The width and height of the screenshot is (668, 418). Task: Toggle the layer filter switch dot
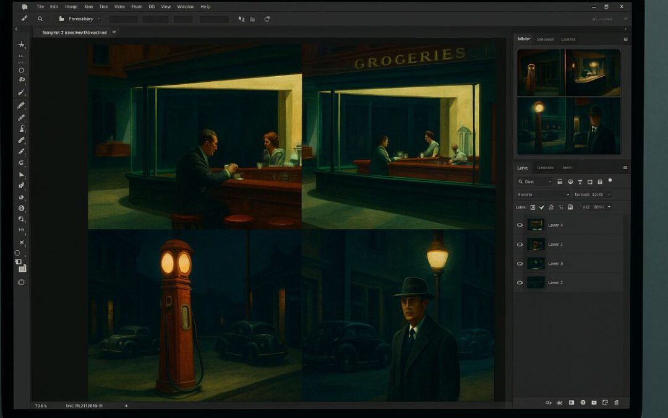610,181
